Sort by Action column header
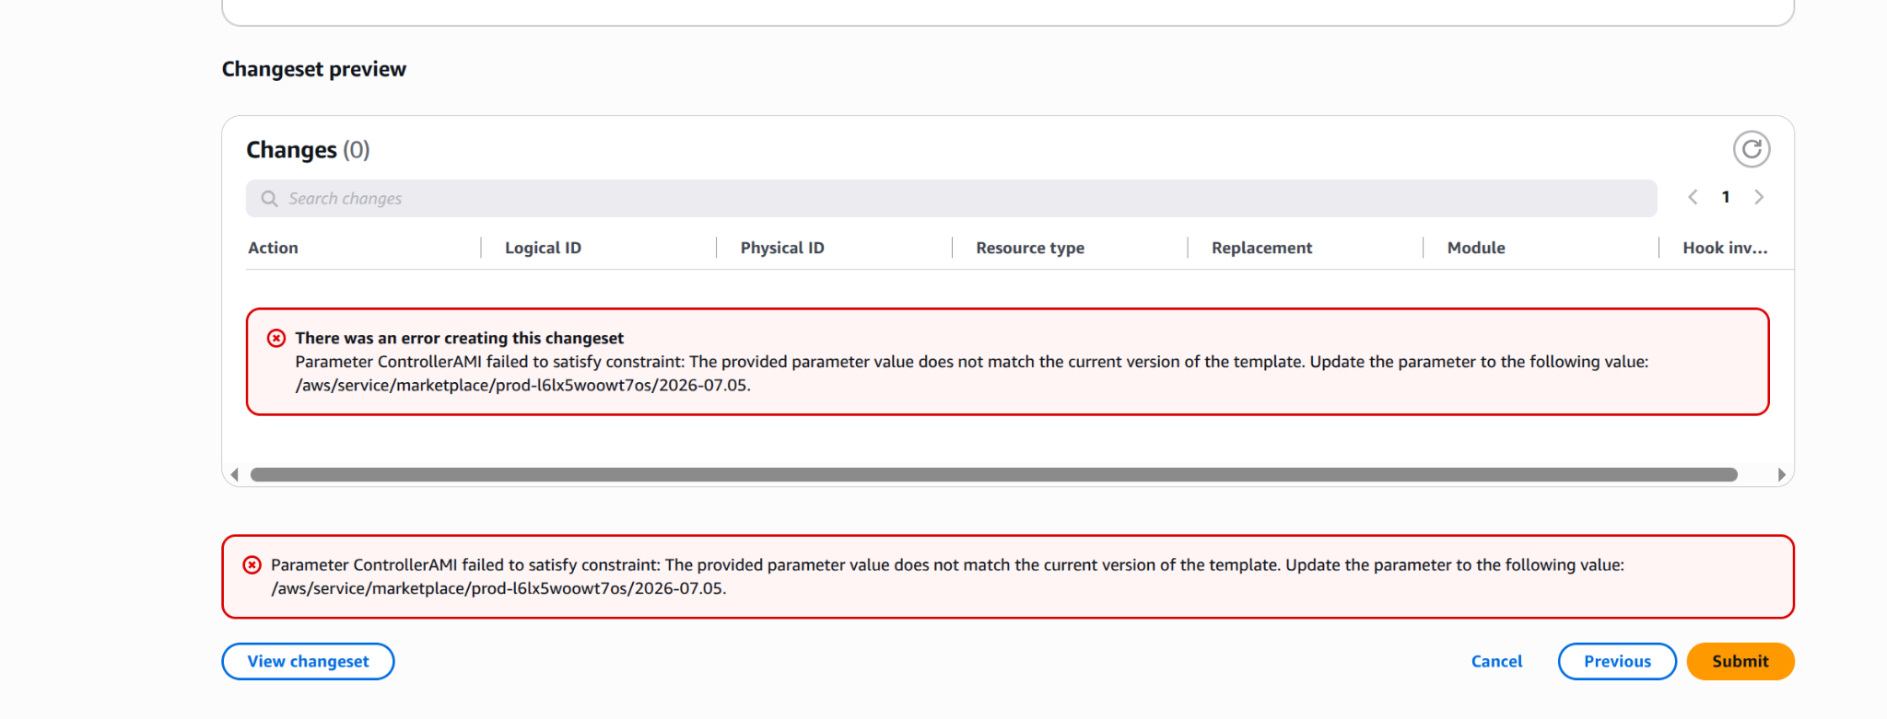The width and height of the screenshot is (1887, 719). click(x=273, y=248)
